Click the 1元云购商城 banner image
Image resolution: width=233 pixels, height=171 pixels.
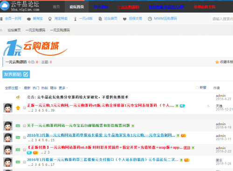pyautogui.click(x=35, y=48)
